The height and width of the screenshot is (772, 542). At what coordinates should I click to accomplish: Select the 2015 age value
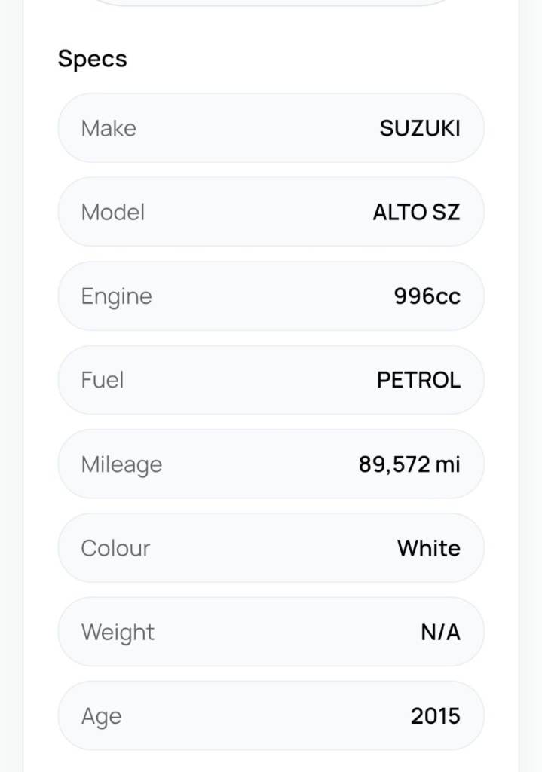(435, 716)
